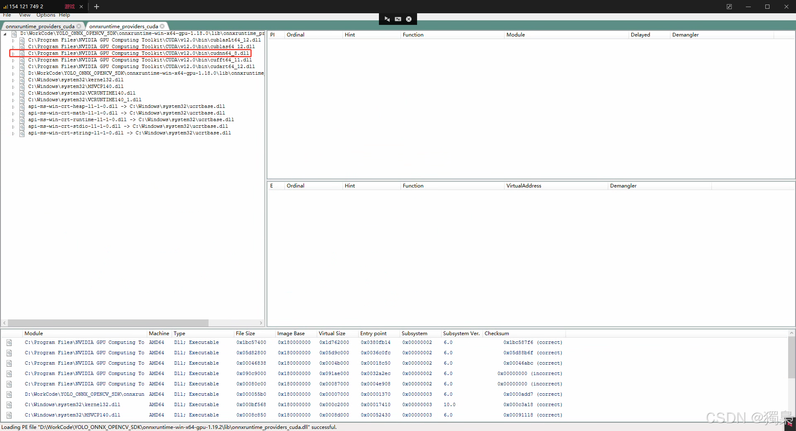
Task: Click icon of module row with file size 0x00046838
Action: pos(9,363)
